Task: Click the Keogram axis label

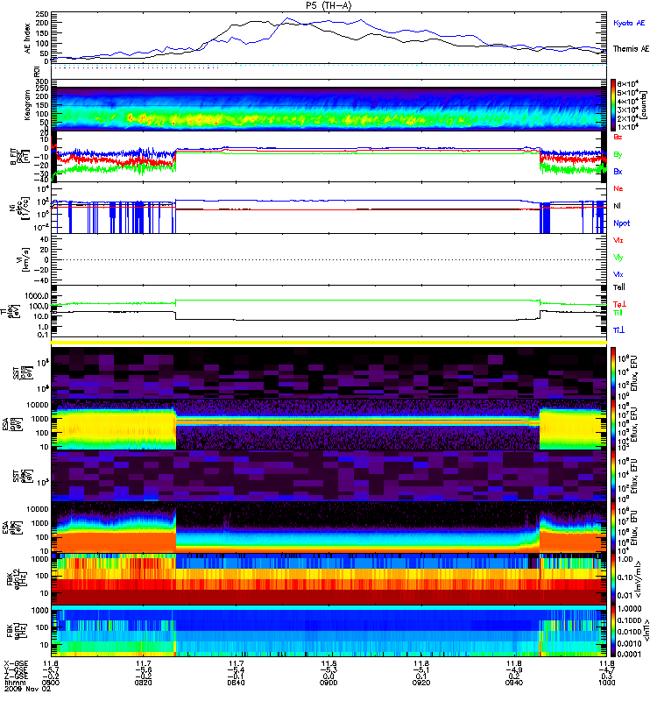Action: pyautogui.click(x=28, y=105)
